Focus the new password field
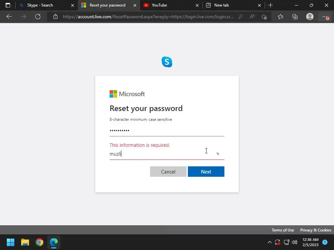This screenshot has width=334, height=250. coord(167,131)
